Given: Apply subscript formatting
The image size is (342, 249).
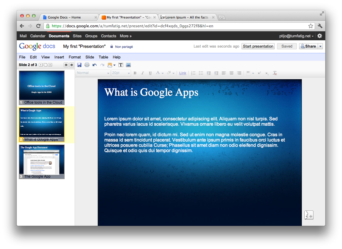Looking at the screenshot, I should (x=267, y=73).
